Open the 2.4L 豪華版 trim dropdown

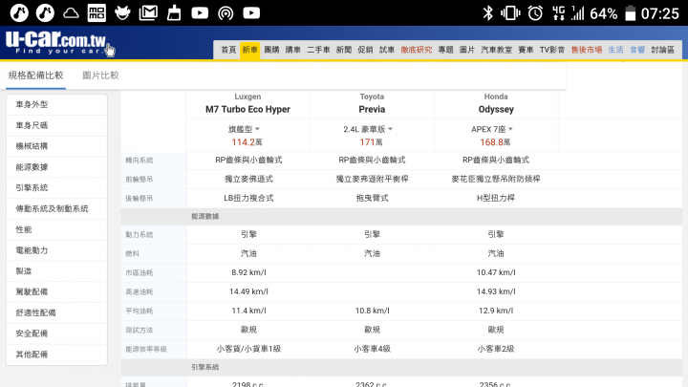coord(368,129)
